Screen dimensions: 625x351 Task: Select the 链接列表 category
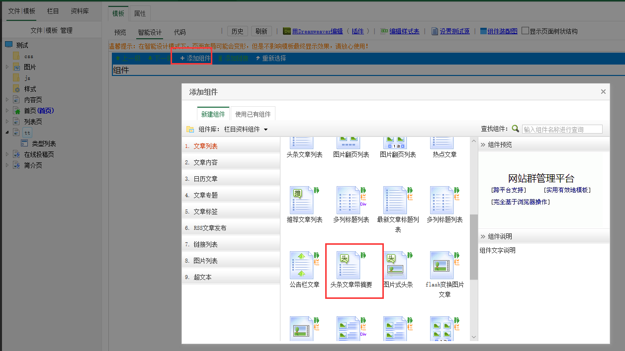pyautogui.click(x=231, y=244)
